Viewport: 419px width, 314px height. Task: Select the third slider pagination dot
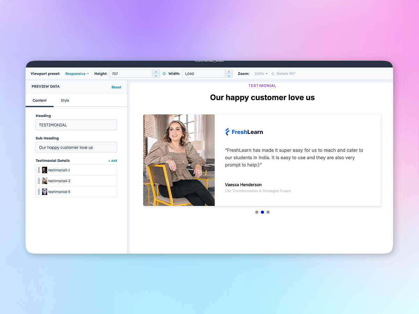(x=268, y=212)
